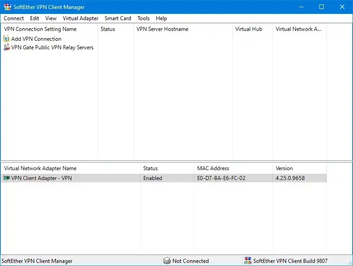This screenshot has width=353, height=266.
Task: Open the Help menu
Action: click(161, 18)
